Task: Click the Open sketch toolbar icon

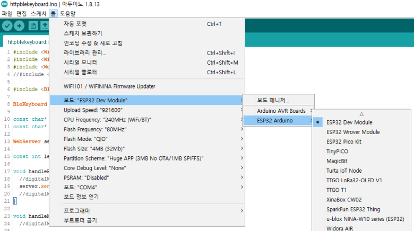Action: 45,26
